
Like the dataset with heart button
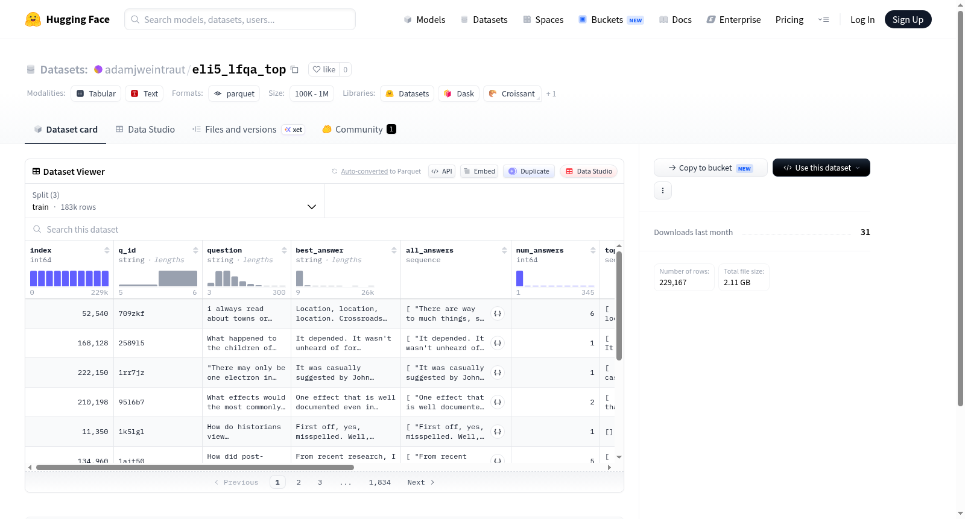click(x=324, y=69)
